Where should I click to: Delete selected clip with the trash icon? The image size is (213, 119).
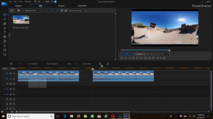point(100,64)
